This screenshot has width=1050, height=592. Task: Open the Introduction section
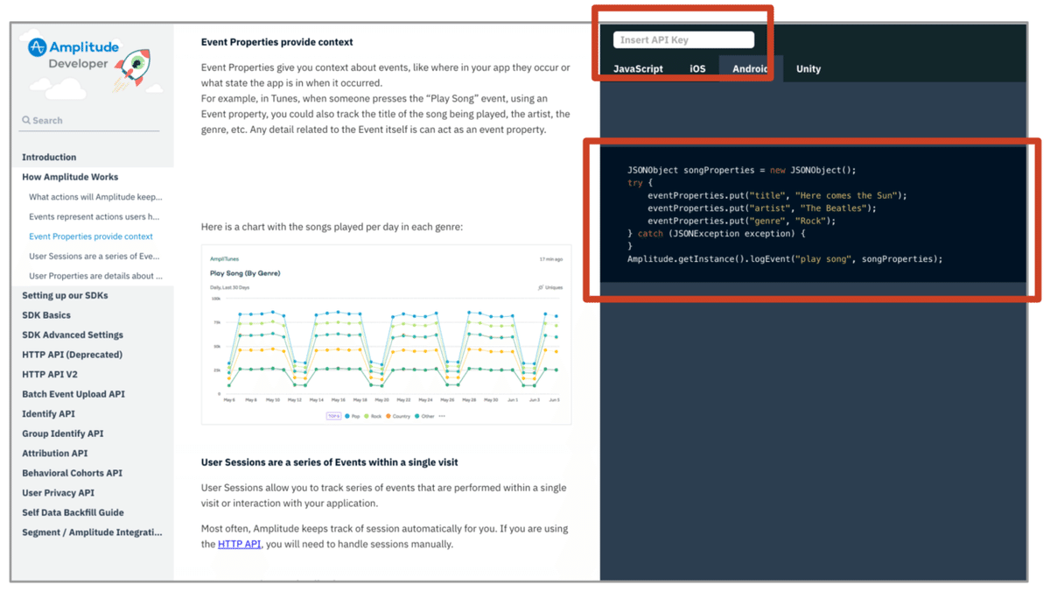tap(49, 158)
